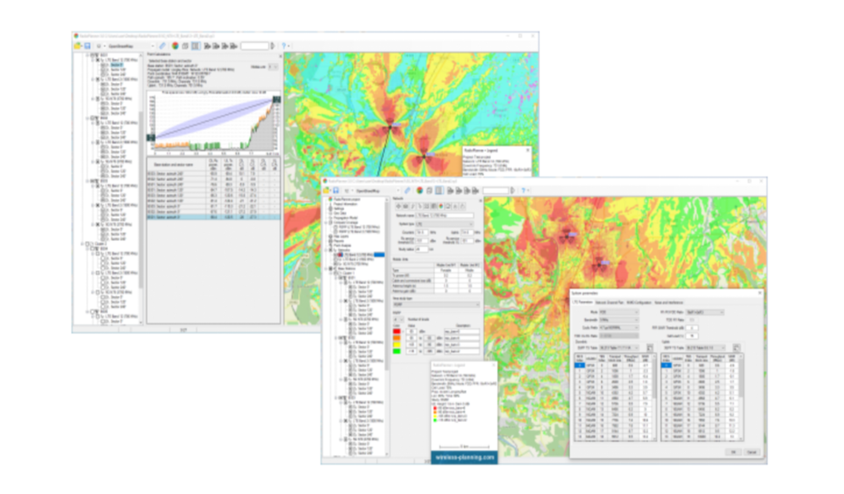
Task: Open the System type dropdown in the Network panel
Action: pos(444,224)
